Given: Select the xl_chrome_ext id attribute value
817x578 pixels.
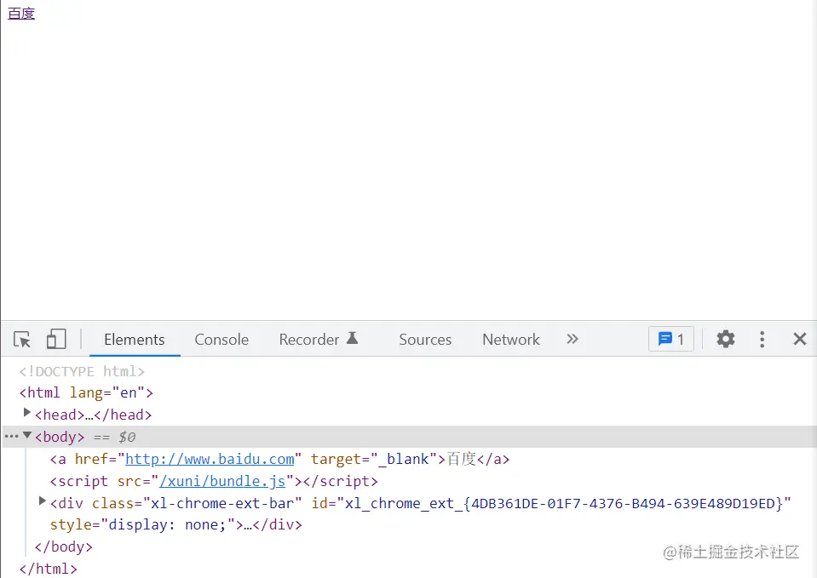Looking at the screenshot, I should (x=564, y=503).
